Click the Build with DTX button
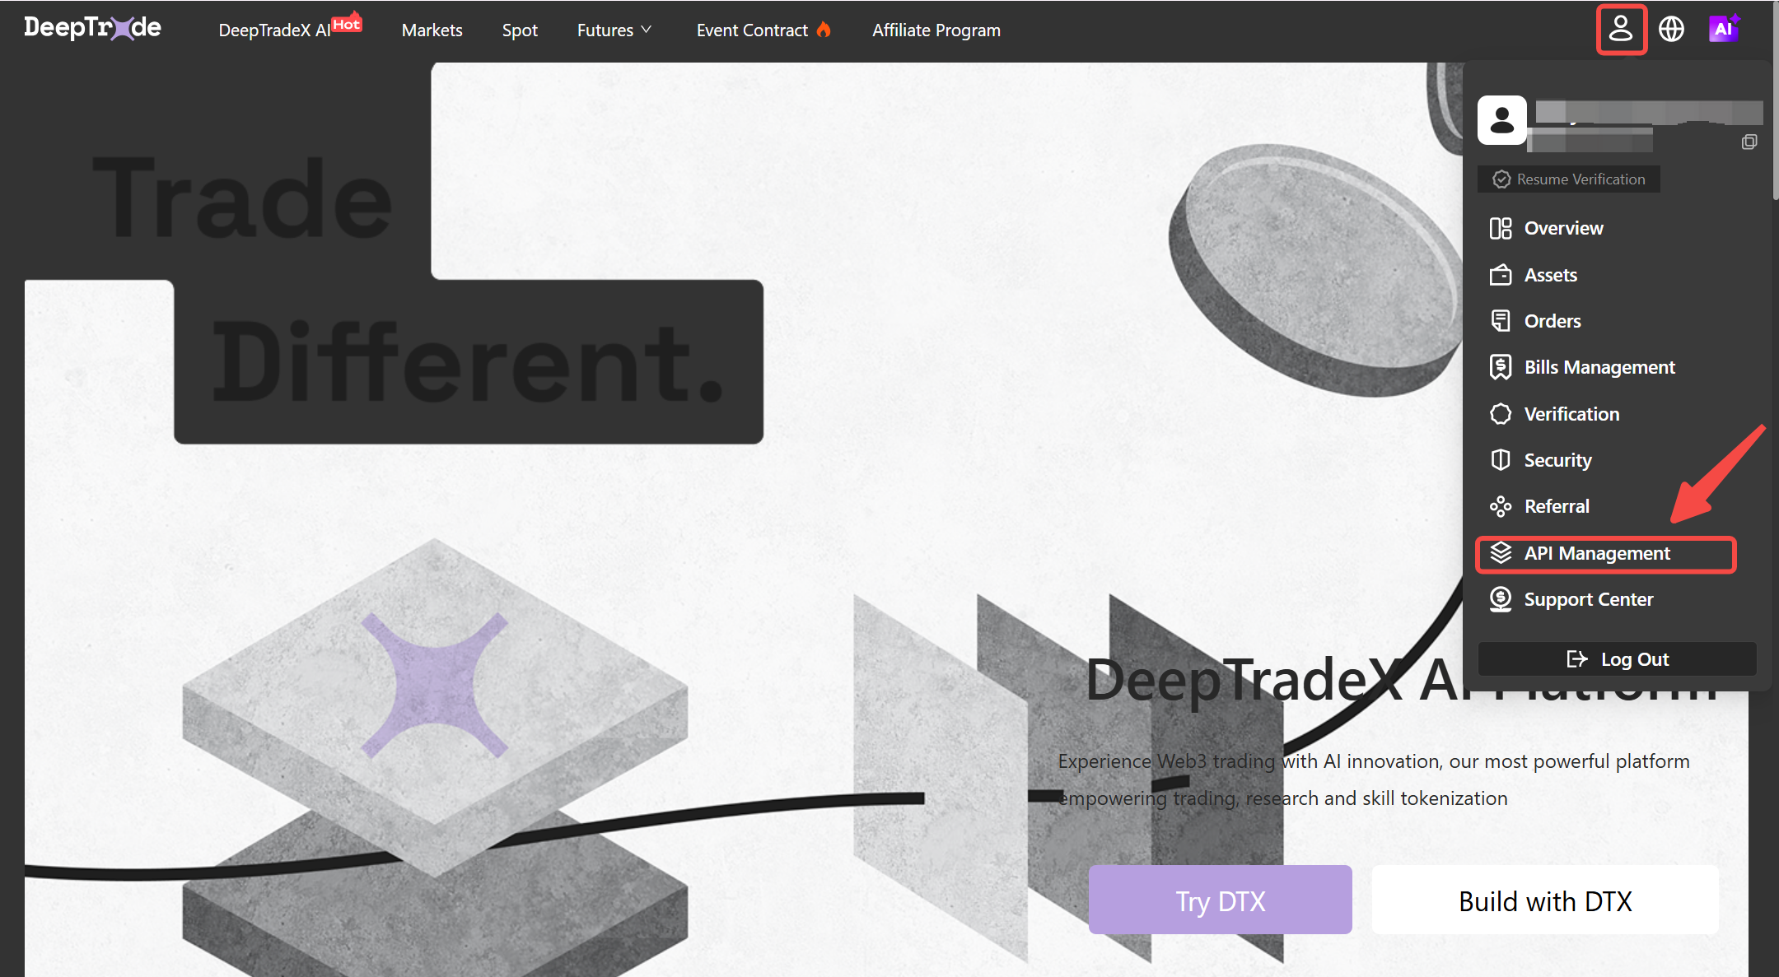The width and height of the screenshot is (1779, 977). click(x=1545, y=900)
